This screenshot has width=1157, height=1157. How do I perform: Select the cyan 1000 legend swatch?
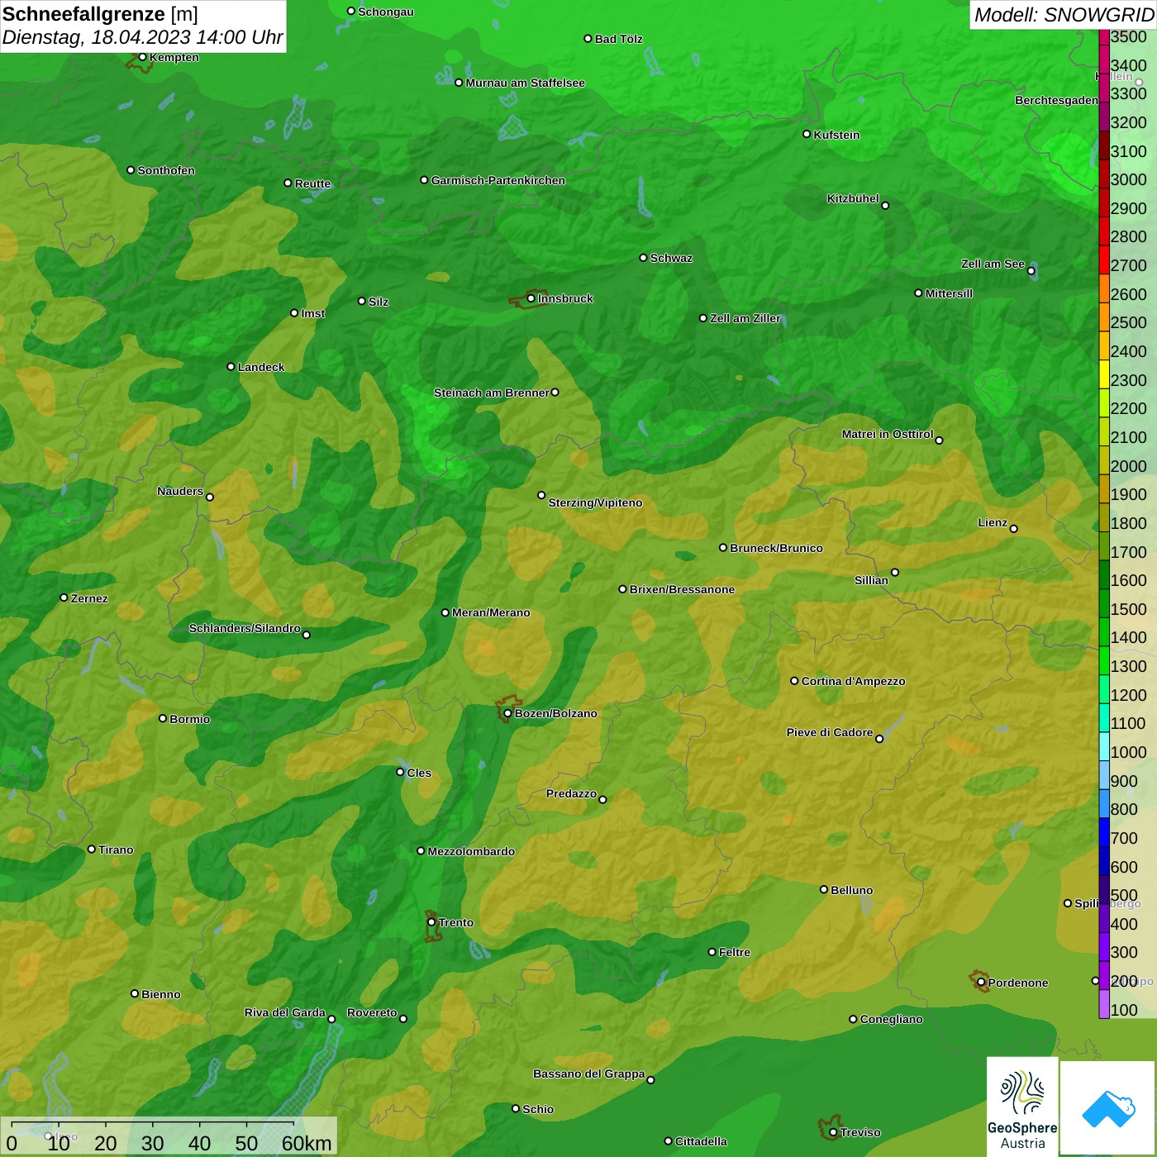1104,745
